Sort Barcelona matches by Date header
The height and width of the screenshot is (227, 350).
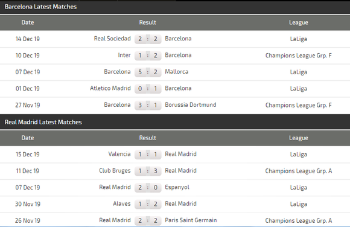coord(28,22)
